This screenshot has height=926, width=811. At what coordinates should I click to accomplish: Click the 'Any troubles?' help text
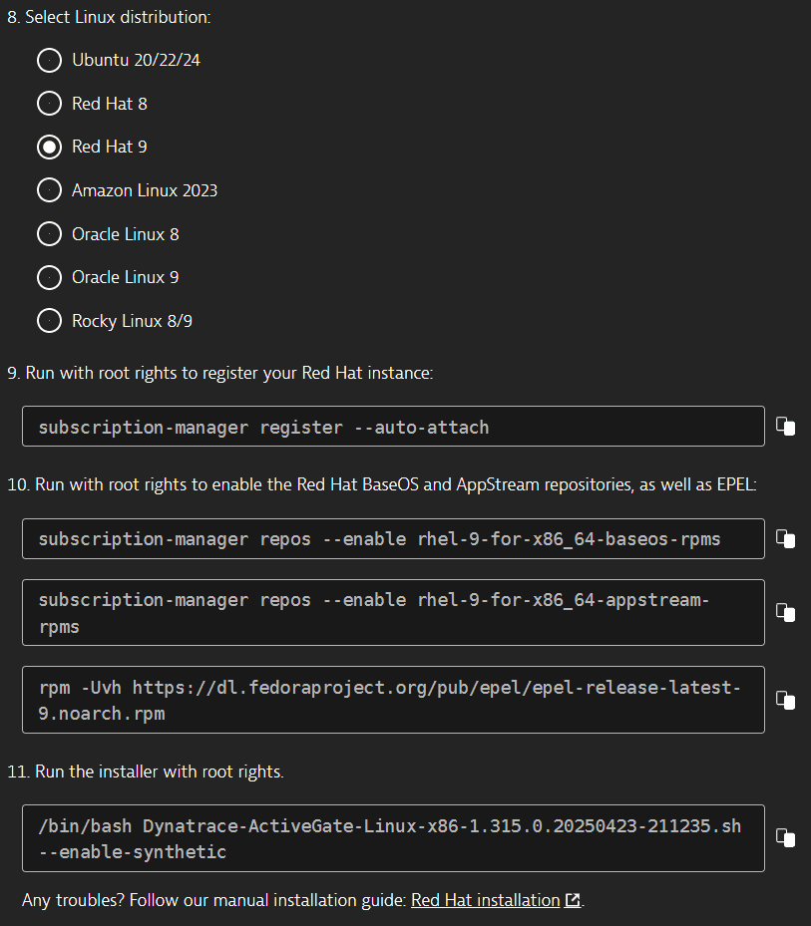214,900
